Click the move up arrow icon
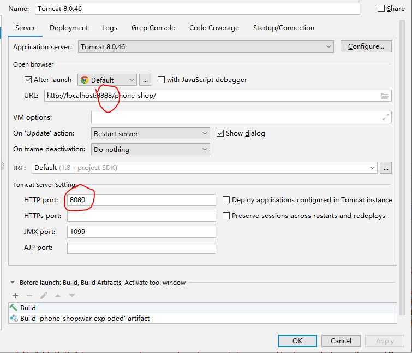This screenshot has height=353, width=412. click(x=58, y=296)
